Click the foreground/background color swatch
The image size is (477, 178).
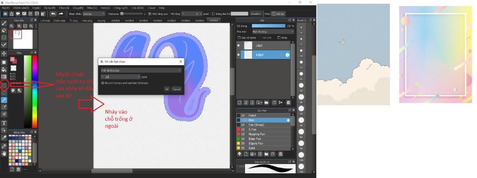14,60
